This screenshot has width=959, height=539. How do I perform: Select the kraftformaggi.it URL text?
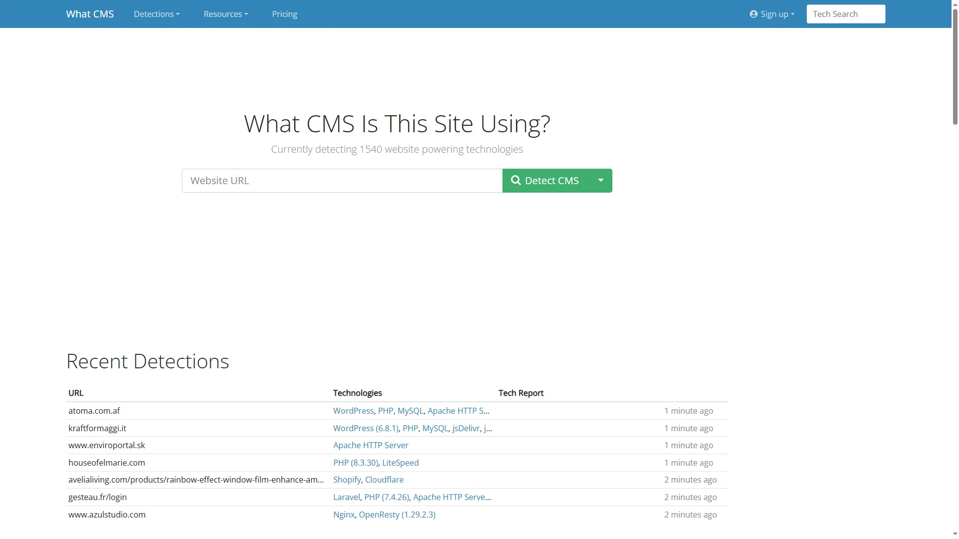(x=97, y=428)
